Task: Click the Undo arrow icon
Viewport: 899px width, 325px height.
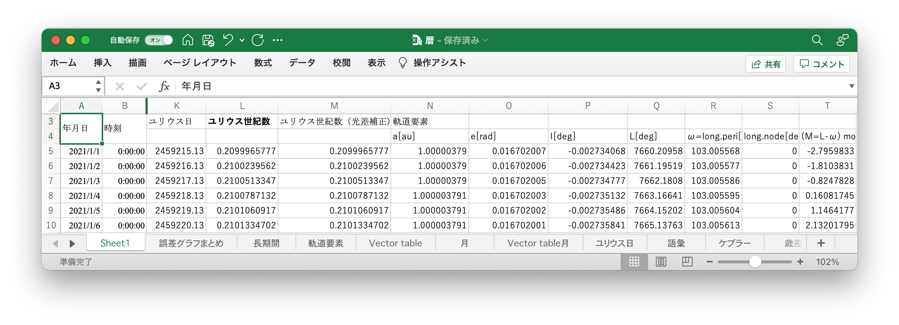Action: click(x=228, y=40)
